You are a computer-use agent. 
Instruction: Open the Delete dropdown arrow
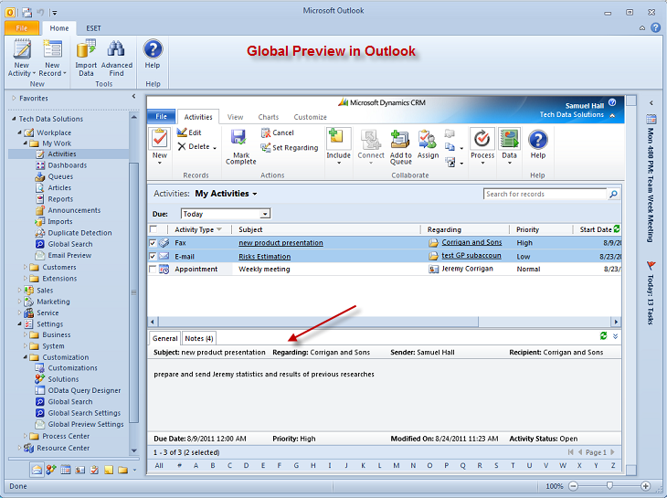215,148
